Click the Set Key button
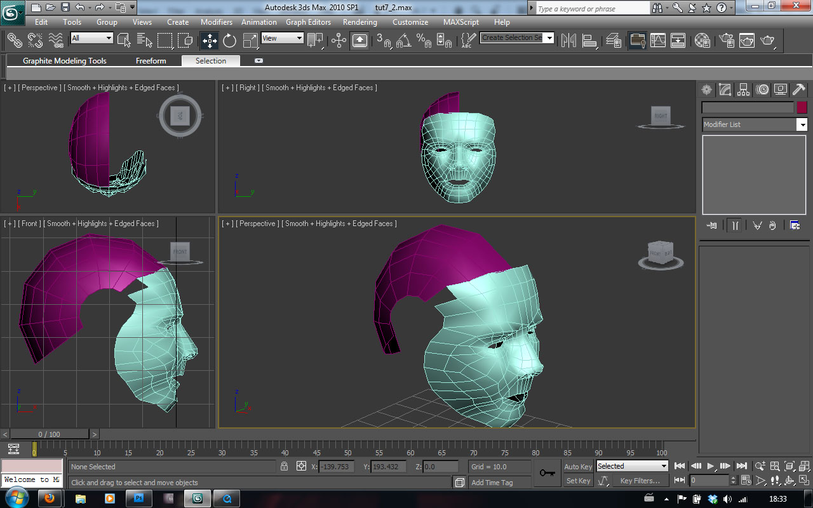 tap(577, 481)
